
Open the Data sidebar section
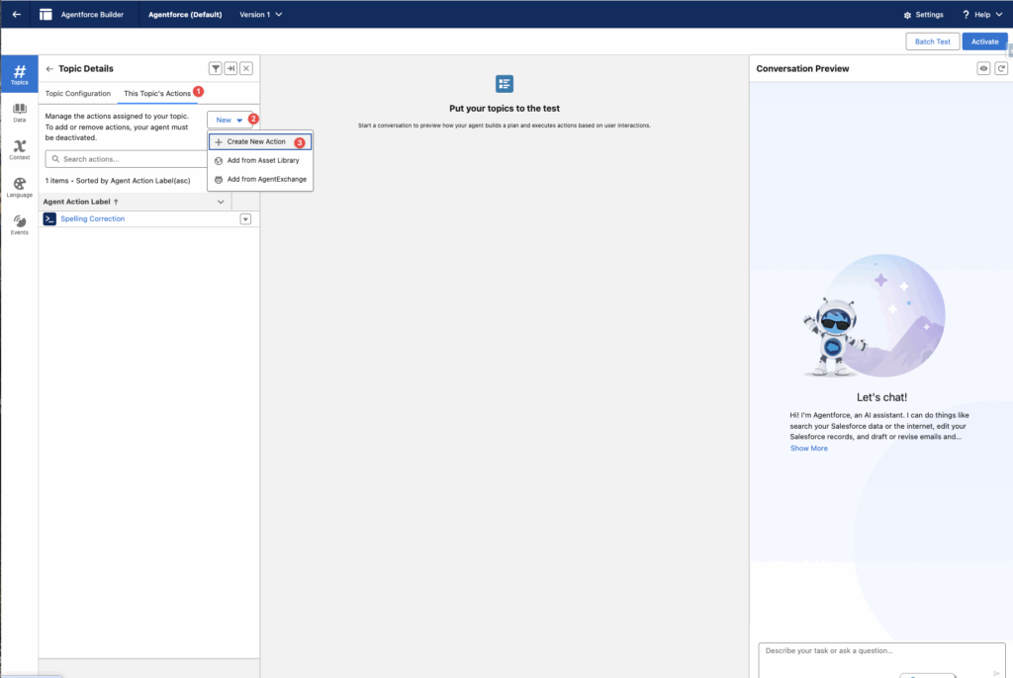coord(20,113)
